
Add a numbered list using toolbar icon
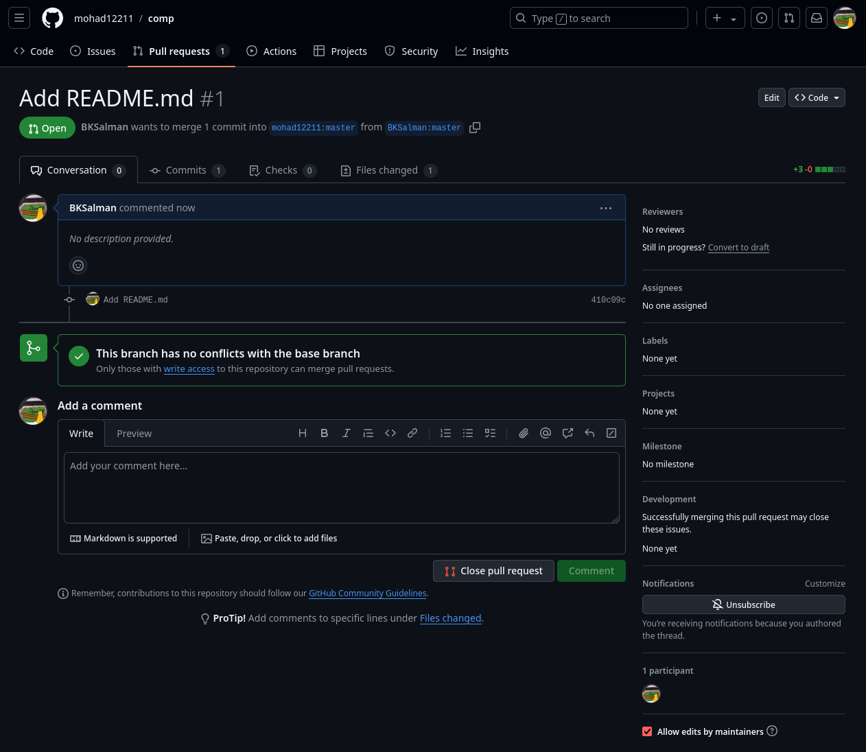tap(446, 433)
